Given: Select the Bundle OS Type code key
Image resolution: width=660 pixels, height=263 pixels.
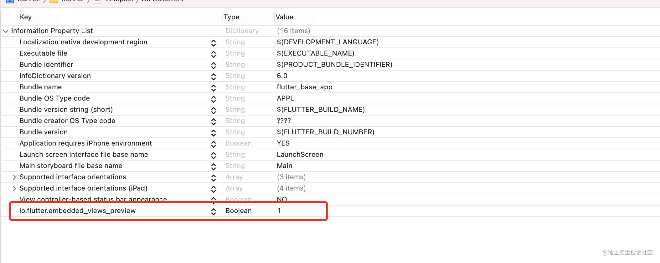Looking at the screenshot, I should [x=54, y=98].
